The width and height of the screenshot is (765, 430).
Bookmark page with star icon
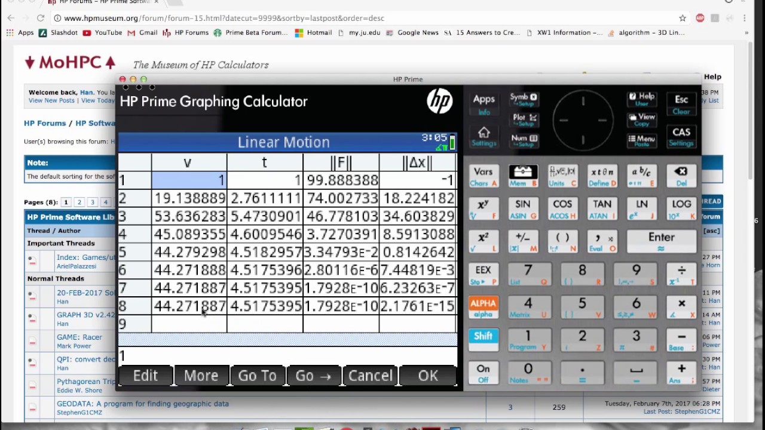point(683,18)
